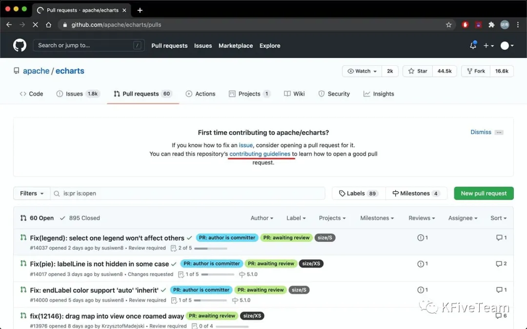Open the Labels 89 button
The image size is (527, 329).
(359, 194)
